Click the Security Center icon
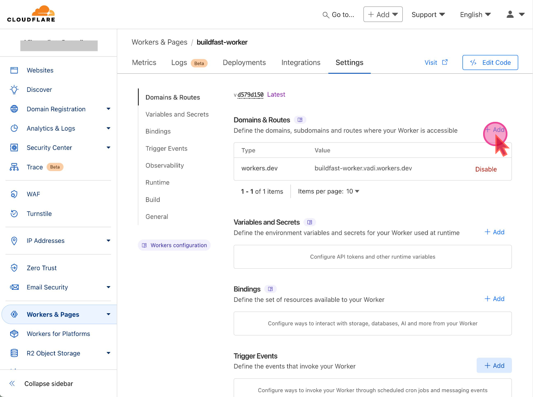 14,148
